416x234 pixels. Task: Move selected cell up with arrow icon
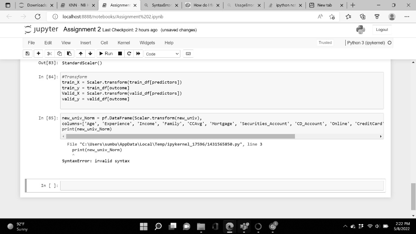coord(81,54)
